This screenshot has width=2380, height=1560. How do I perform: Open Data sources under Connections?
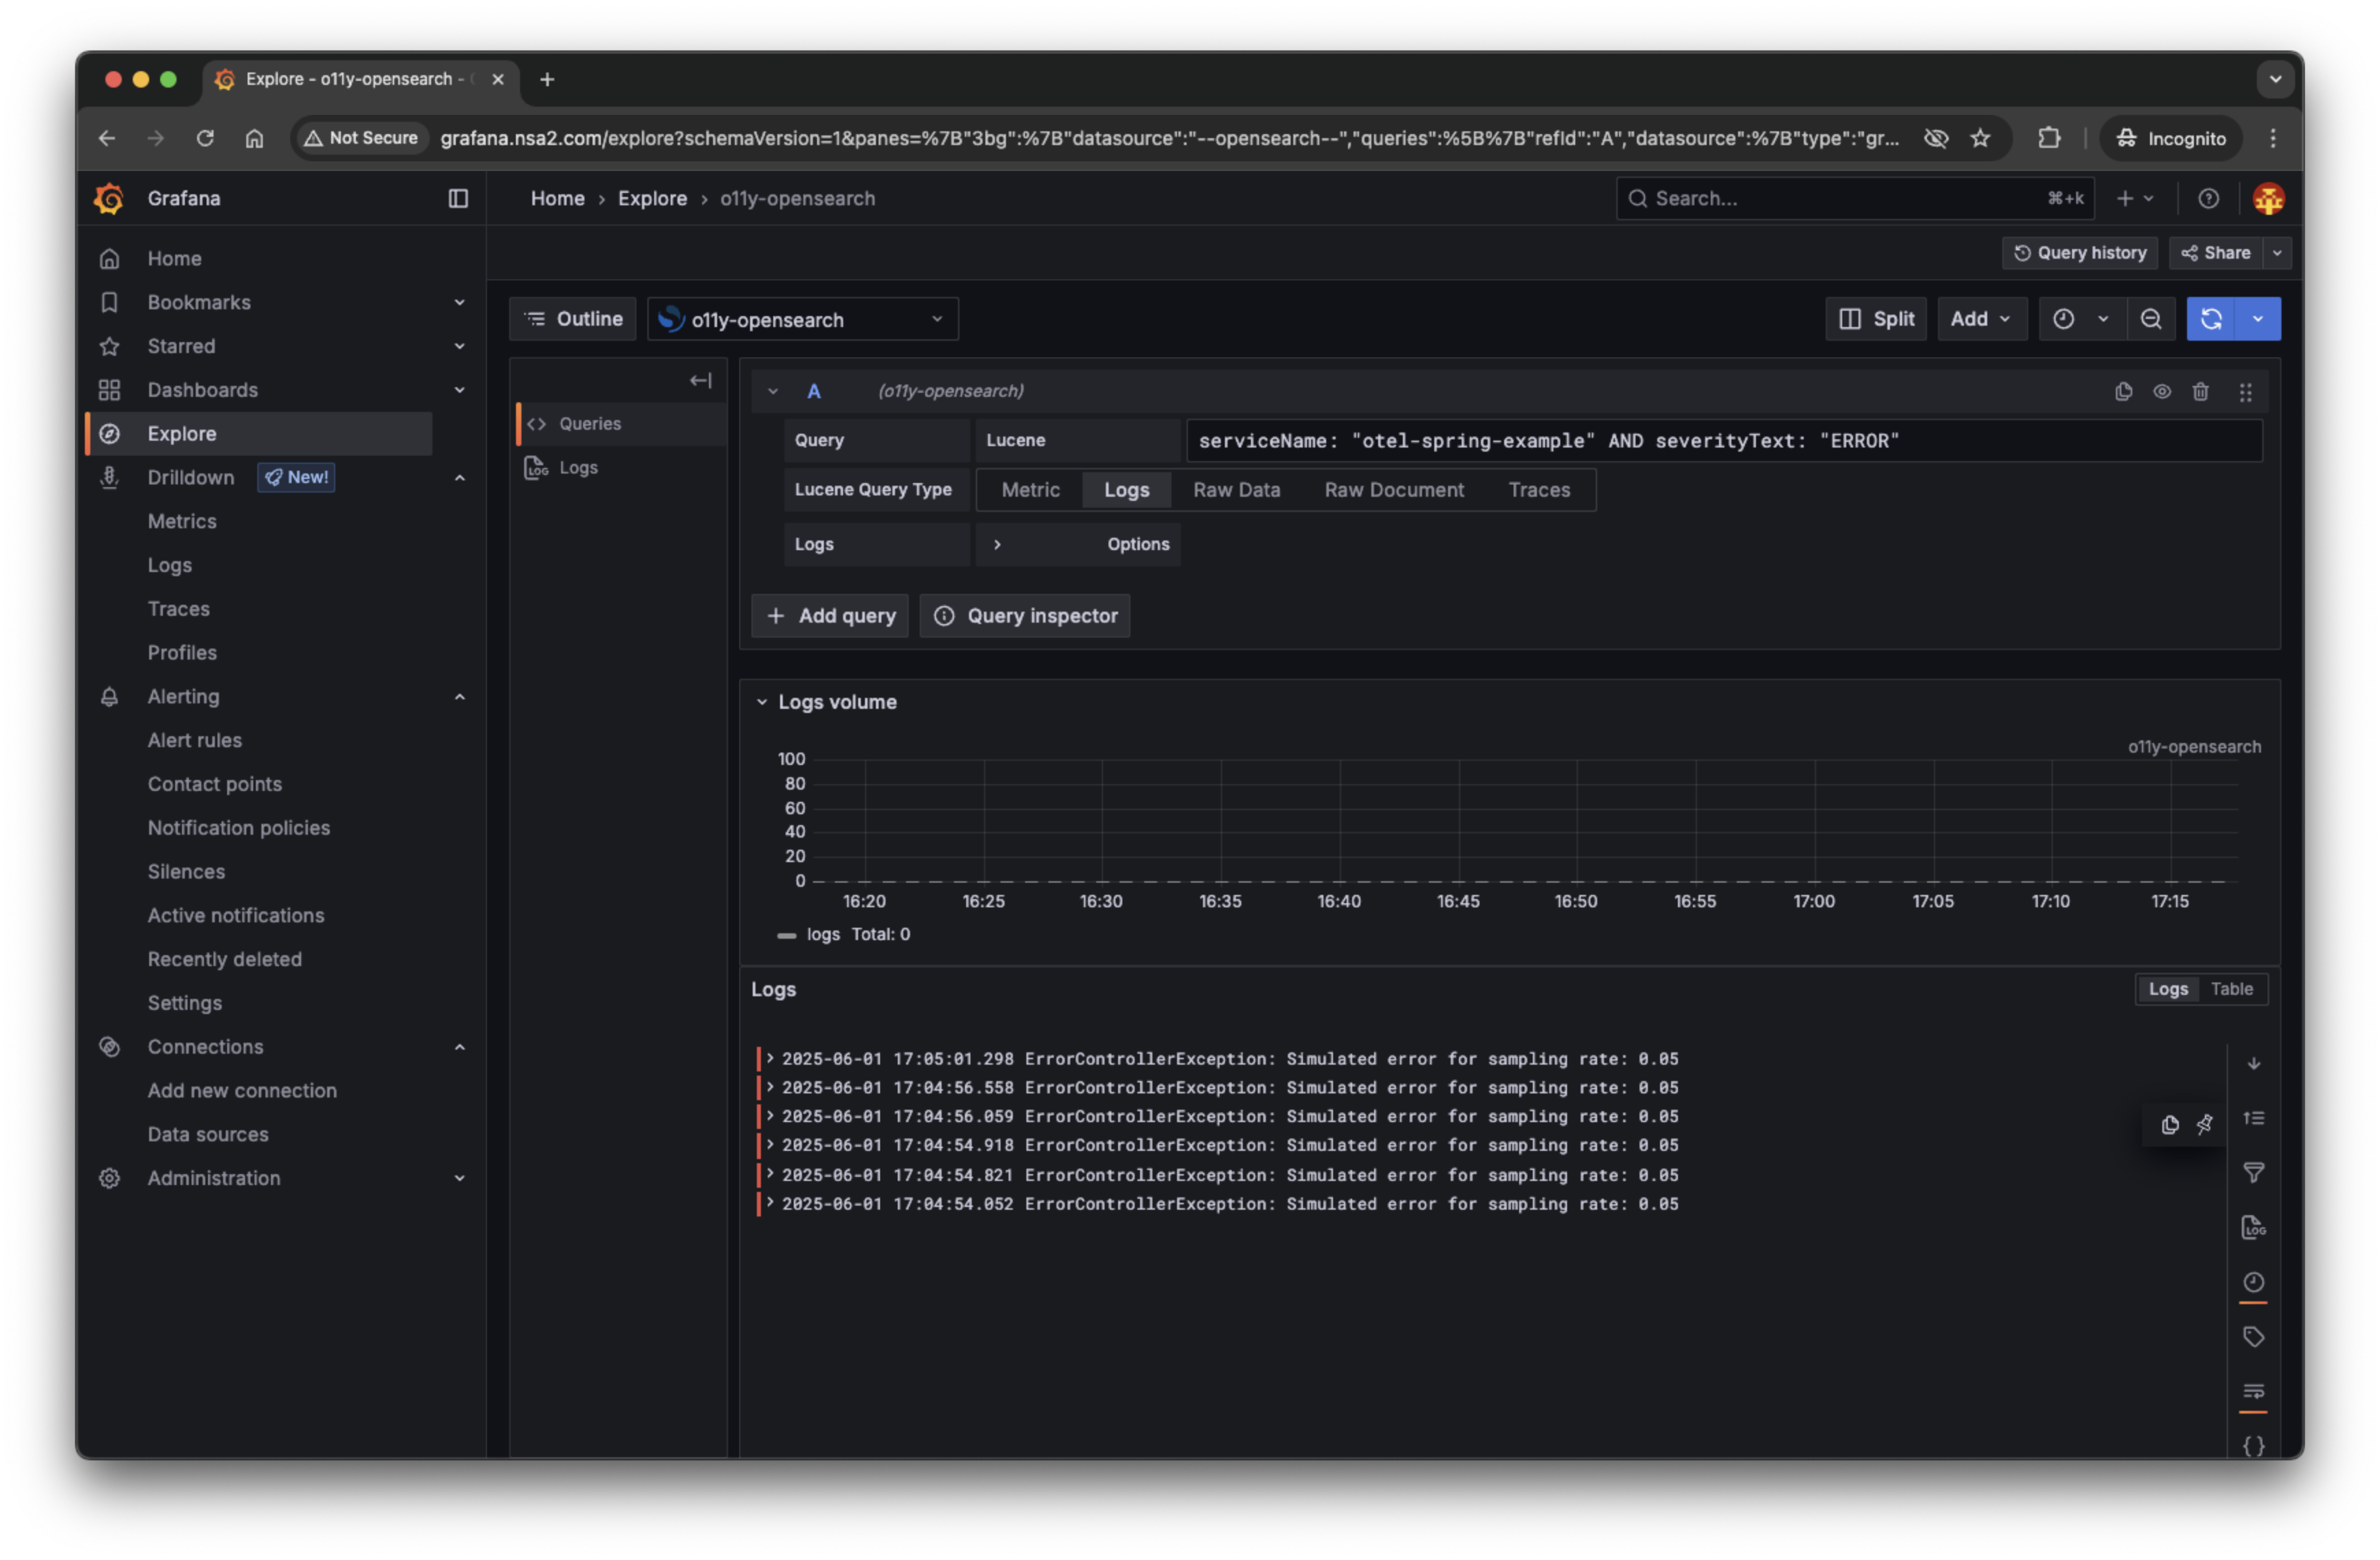click(x=207, y=1135)
